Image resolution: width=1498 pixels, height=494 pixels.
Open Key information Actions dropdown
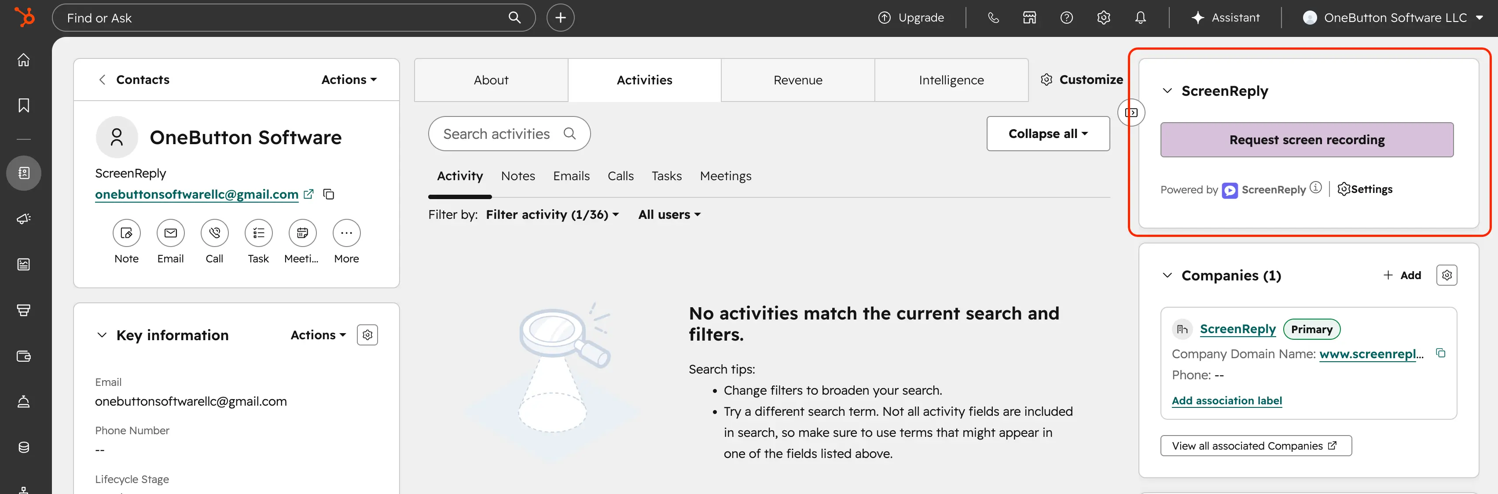pos(318,335)
